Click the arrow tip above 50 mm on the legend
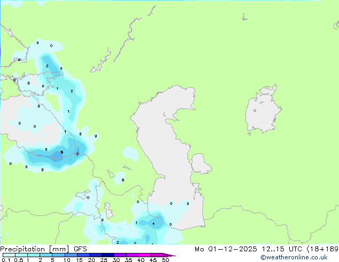This screenshot has height=262, width=339. pos(169,255)
